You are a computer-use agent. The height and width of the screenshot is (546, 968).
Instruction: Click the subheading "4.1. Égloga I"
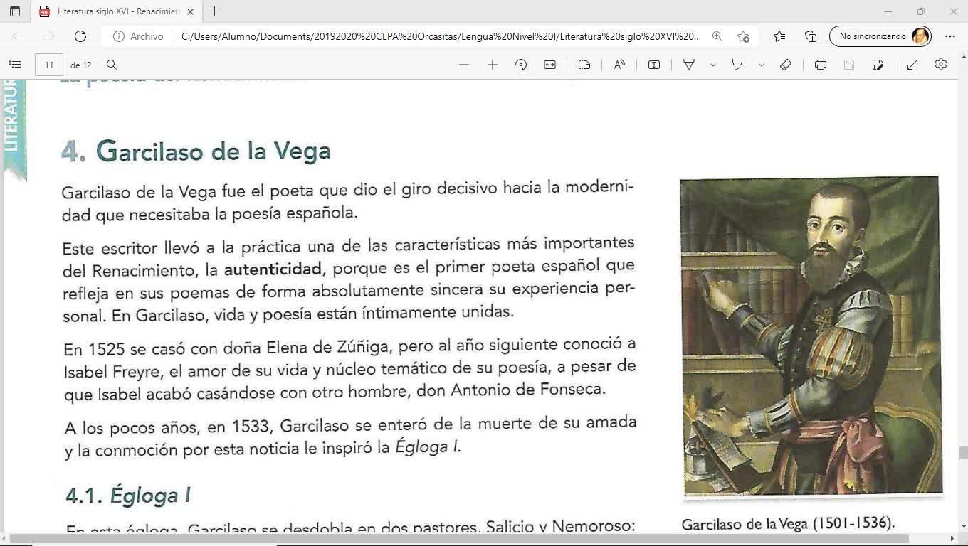(128, 495)
